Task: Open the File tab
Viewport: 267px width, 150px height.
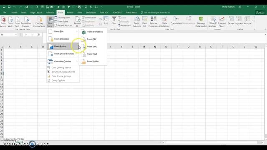Action: [5, 12]
